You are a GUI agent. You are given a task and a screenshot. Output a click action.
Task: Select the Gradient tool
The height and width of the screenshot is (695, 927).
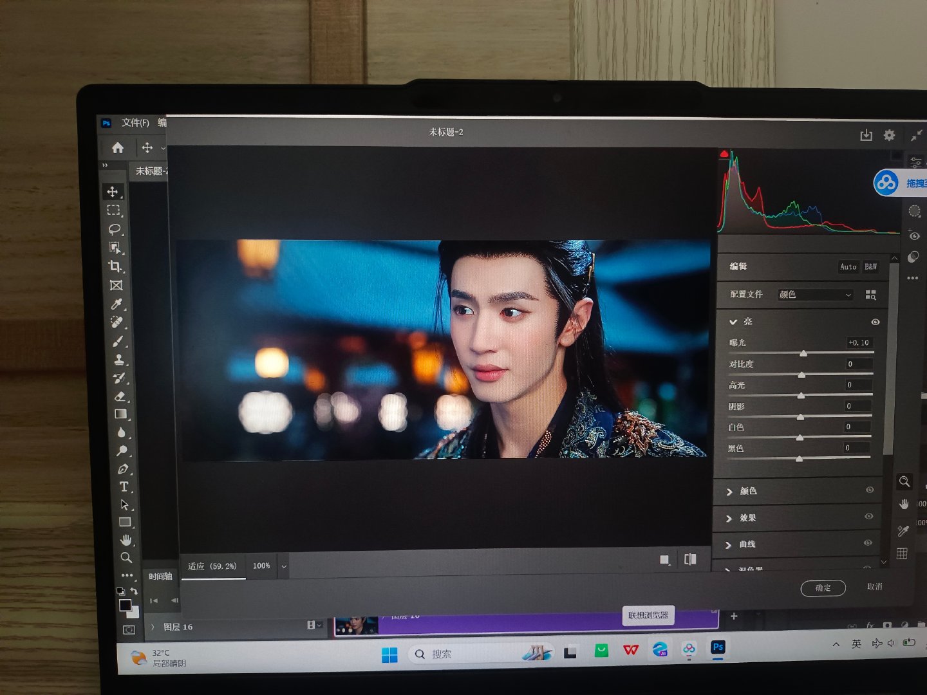click(121, 414)
